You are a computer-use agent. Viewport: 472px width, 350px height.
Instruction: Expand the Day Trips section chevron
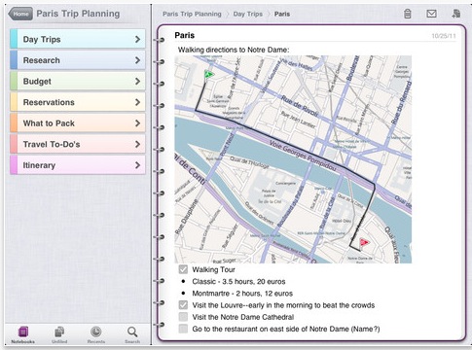point(137,39)
